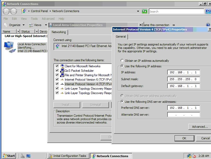Select Obtain an IP address automatically

(x=122, y=61)
